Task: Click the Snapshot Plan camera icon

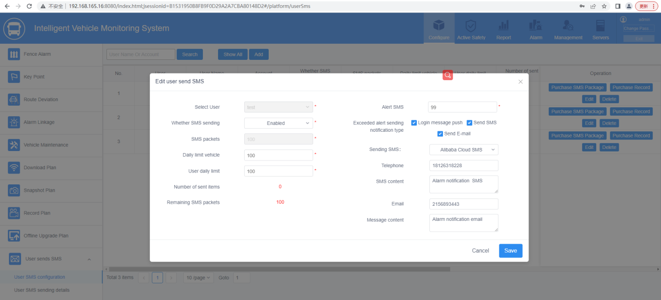Action: (14, 191)
